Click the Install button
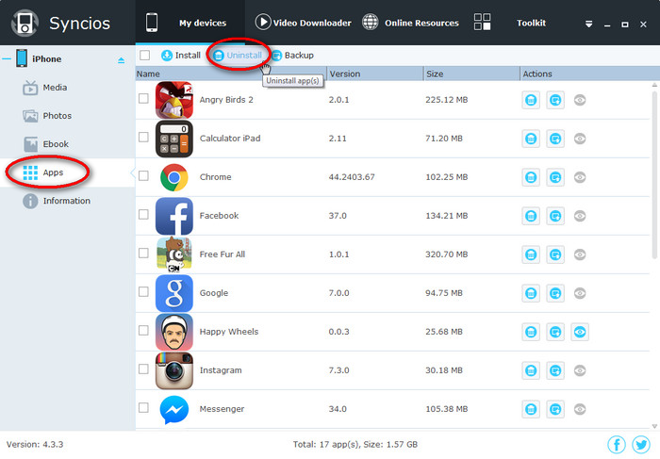Viewport: 660px width, 459px height. pos(181,55)
